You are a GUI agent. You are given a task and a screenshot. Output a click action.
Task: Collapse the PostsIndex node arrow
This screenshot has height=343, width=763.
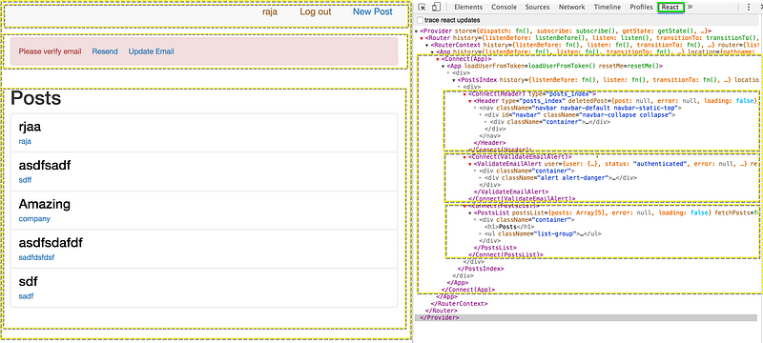tap(454, 80)
